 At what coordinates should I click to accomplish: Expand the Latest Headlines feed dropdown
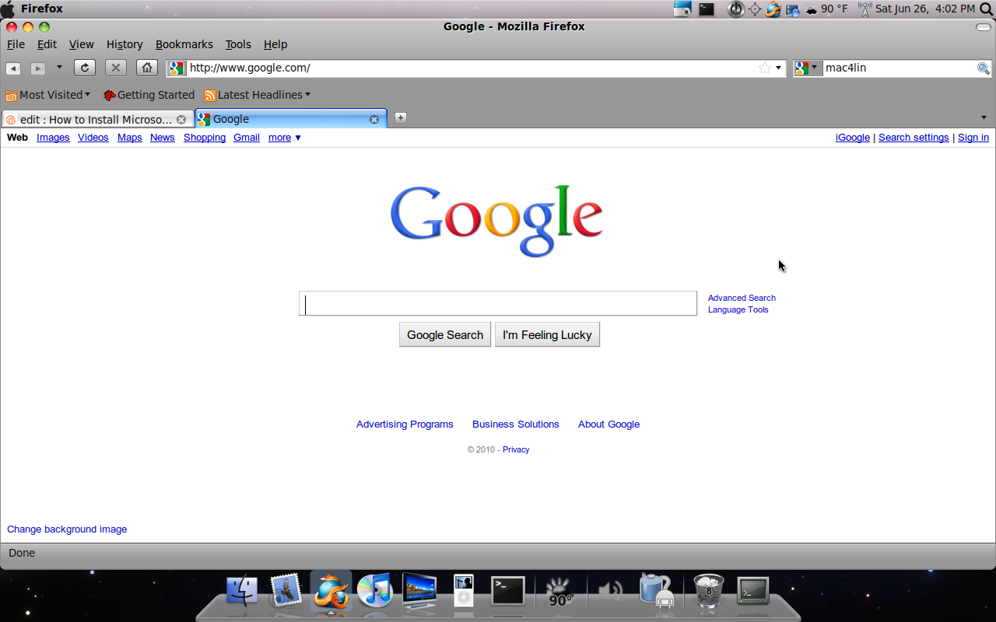coord(257,95)
